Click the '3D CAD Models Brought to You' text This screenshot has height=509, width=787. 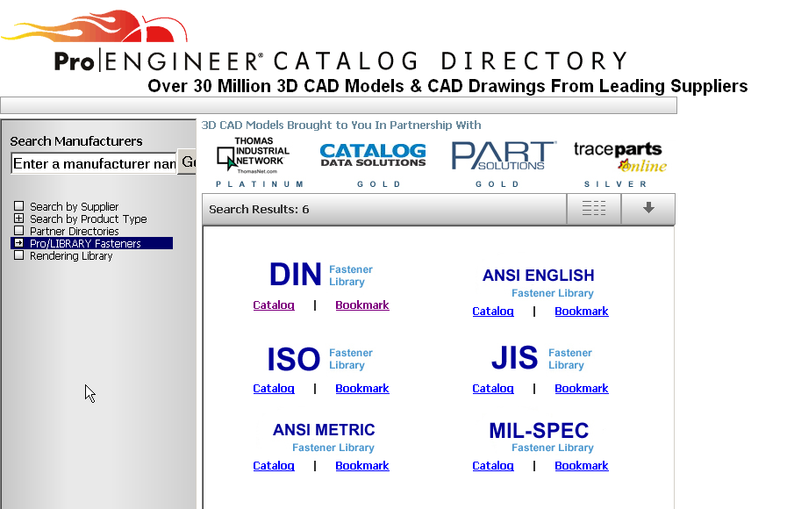click(x=341, y=125)
